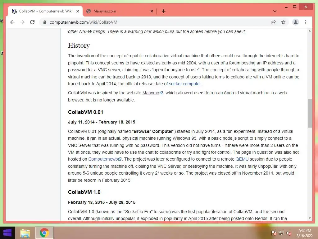Go back to the previous page
The height and width of the screenshot is (239, 318).
click(x=12, y=22)
